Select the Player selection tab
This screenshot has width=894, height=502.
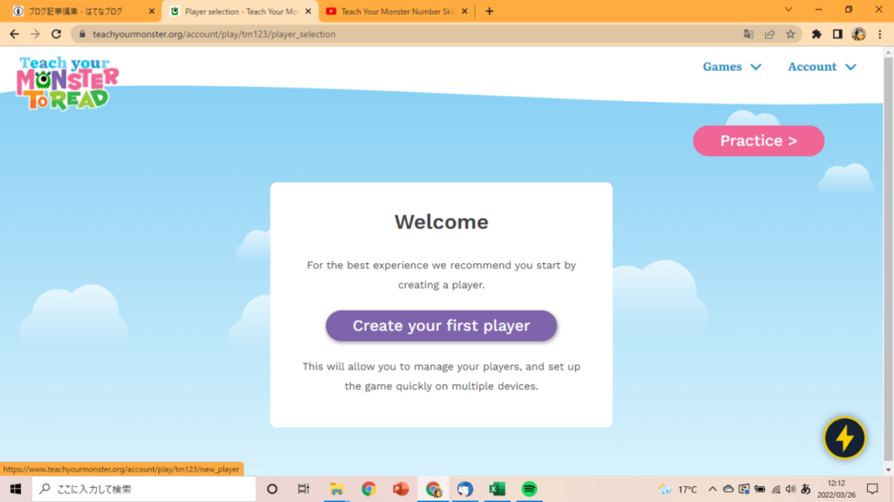pos(241,11)
